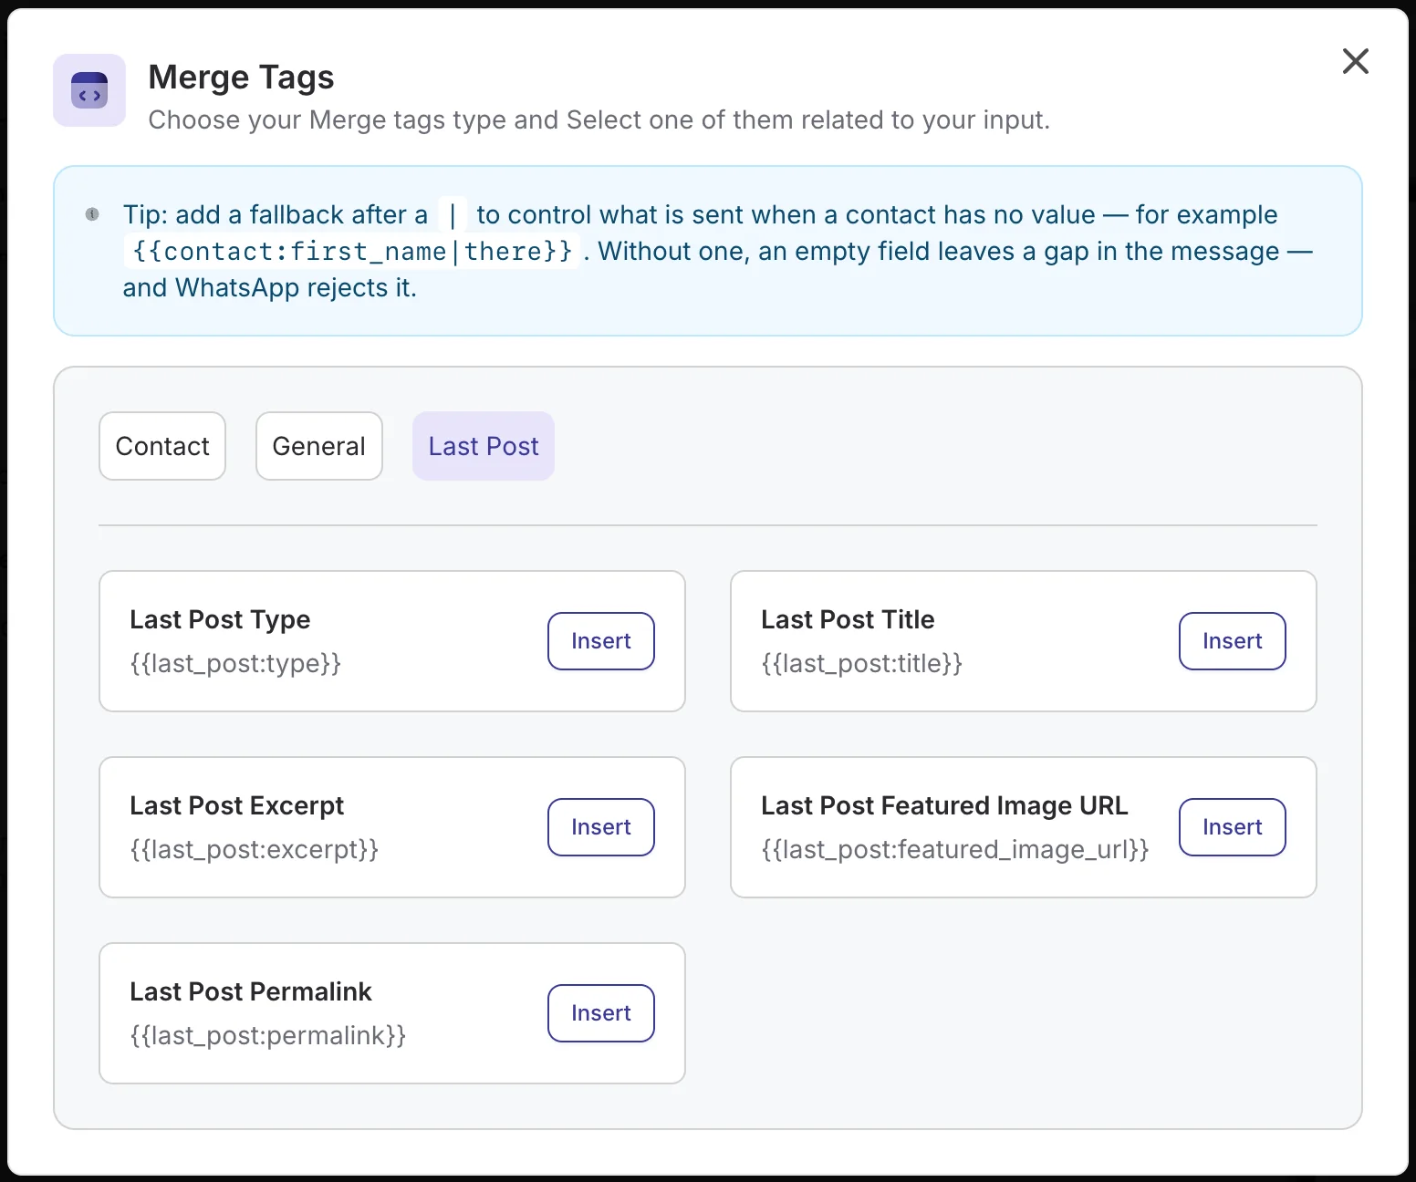The width and height of the screenshot is (1416, 1182).
Task: Click the {{contact:first_name|there}} example code
Action: 352,251
